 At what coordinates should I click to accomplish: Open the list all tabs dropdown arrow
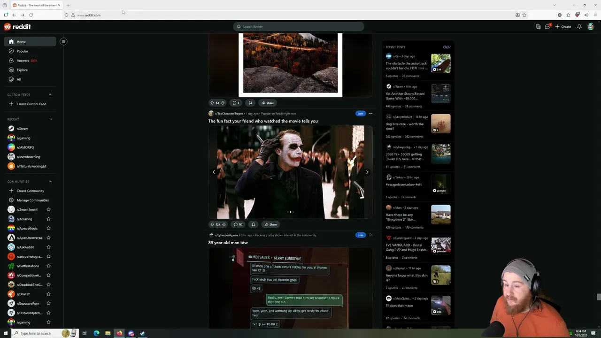click(555, 5)
